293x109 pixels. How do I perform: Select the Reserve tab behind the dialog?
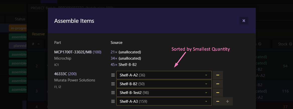coord(38,34)
